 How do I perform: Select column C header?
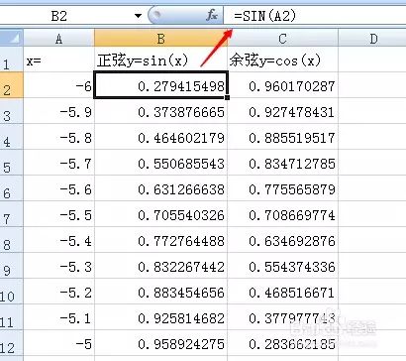(x=282, y=39)
